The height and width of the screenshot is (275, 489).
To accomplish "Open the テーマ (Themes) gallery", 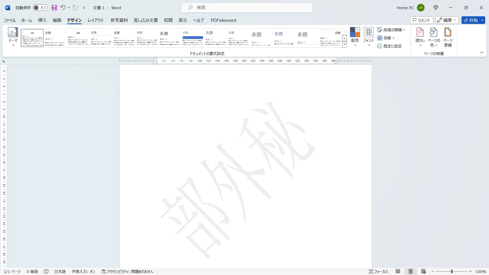I will (x=13, y=37).
